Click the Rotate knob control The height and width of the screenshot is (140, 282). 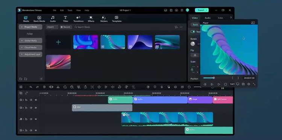[x=193, y=44]
